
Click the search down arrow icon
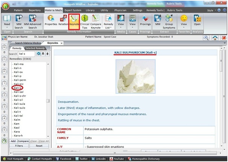[x=43, y=54]
